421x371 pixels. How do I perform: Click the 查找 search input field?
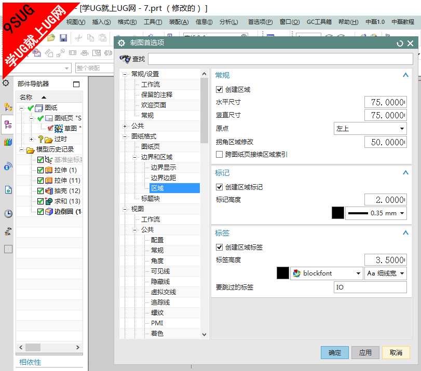point(280,59)
